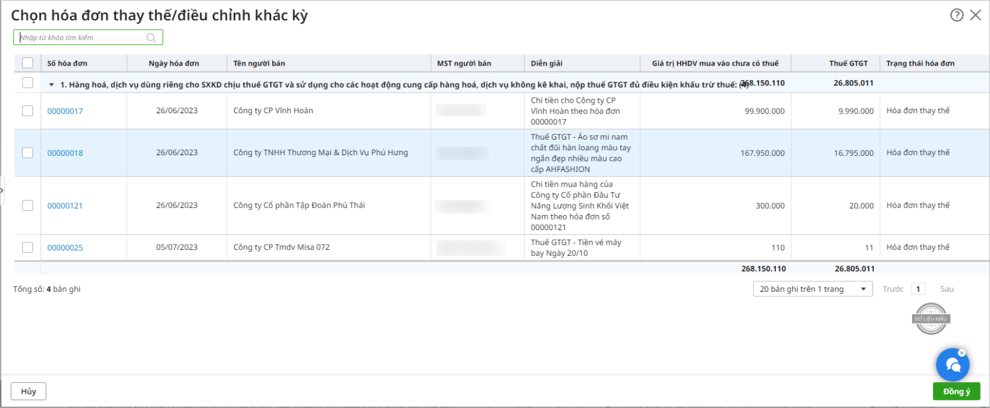Image resolution: width=990 pixels, height=408 pixels.
Task: Collapse the group 1 triangle
Action: click(x=51, y=85)
